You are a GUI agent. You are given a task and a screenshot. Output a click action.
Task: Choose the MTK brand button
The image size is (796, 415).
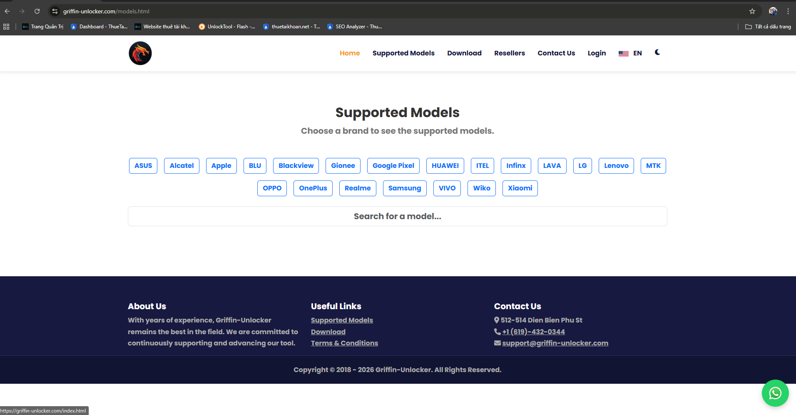pos(653,166)
